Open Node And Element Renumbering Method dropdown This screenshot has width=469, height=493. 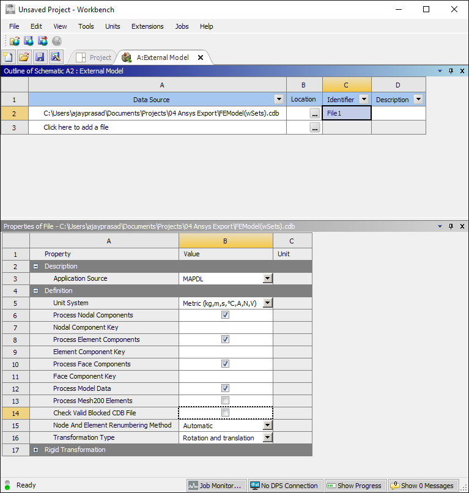[x=267, y=425]
